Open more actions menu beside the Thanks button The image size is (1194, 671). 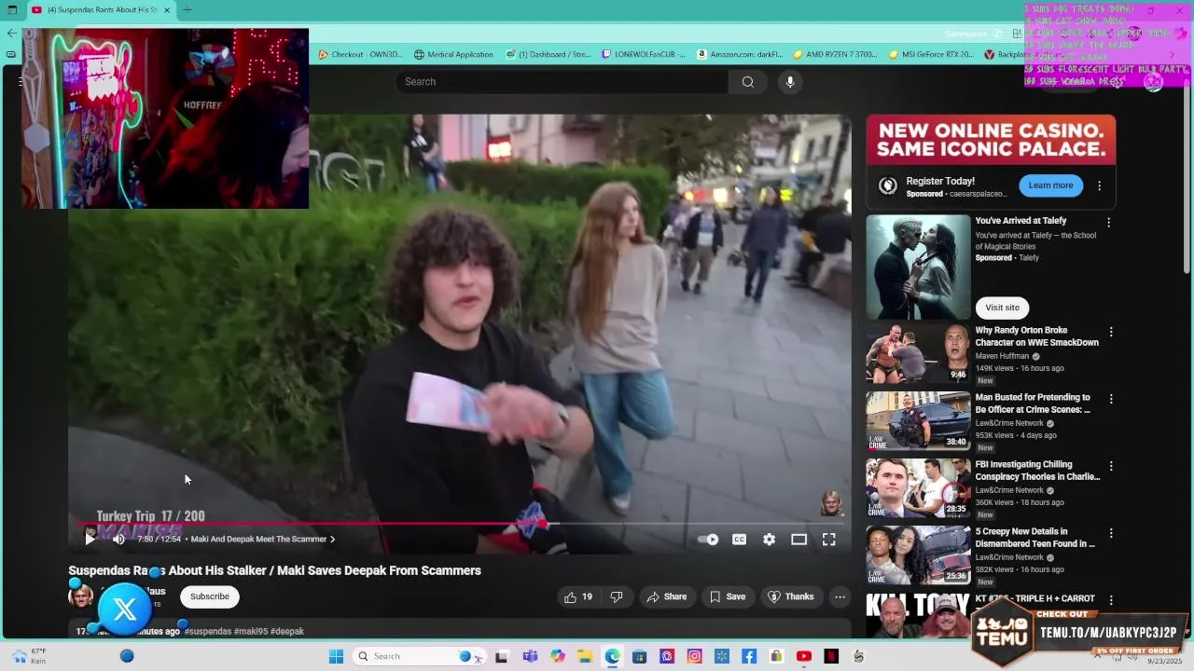tap(840, 596)
